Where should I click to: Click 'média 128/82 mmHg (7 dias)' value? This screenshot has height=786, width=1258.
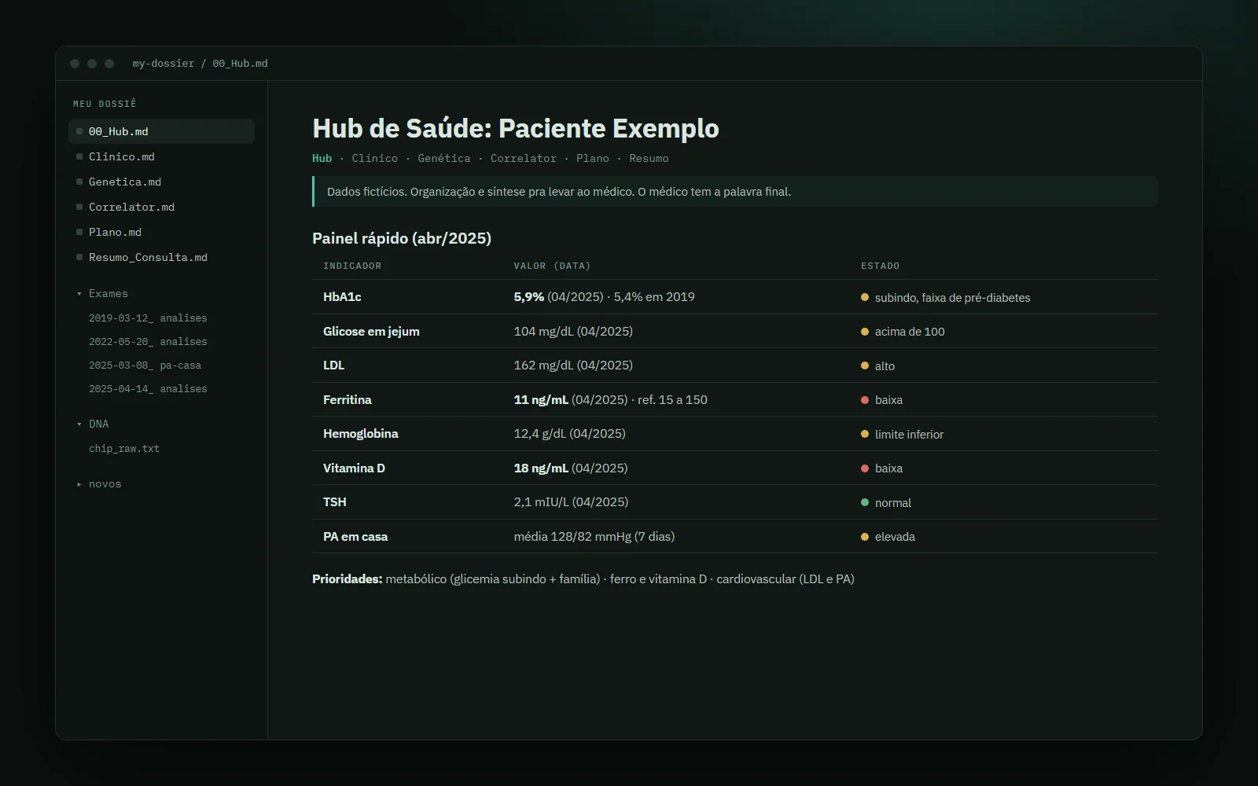[594, 536]
